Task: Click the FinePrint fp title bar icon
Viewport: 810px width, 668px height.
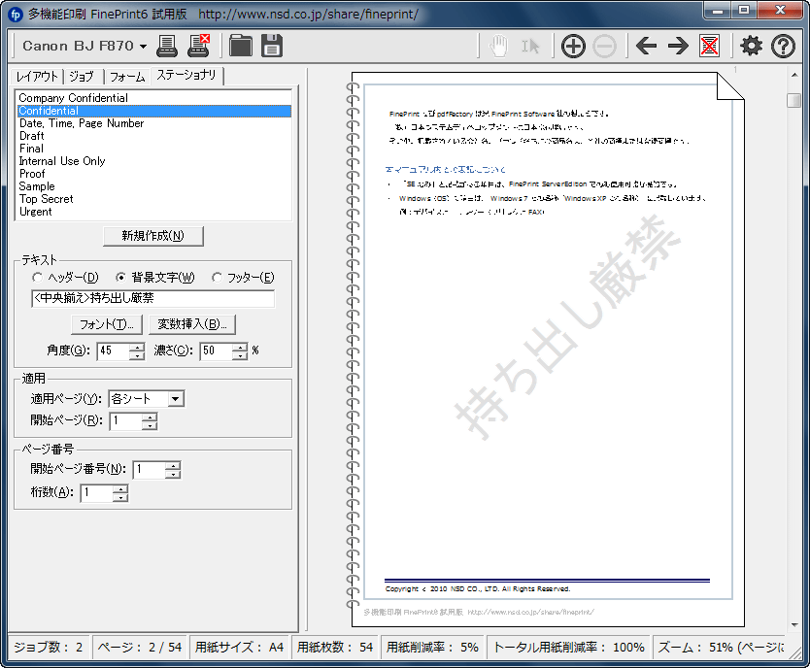Action: coord(16,14)
